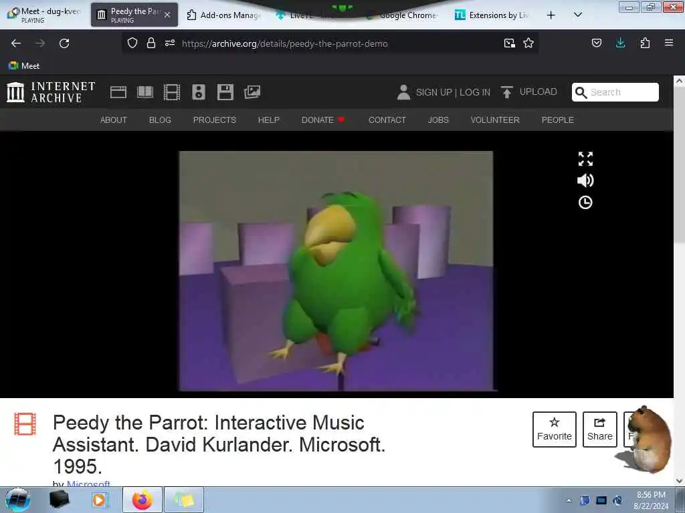Open the CONTACT menu item
Viewport: 685px width, 513px height.
(387, 120)
